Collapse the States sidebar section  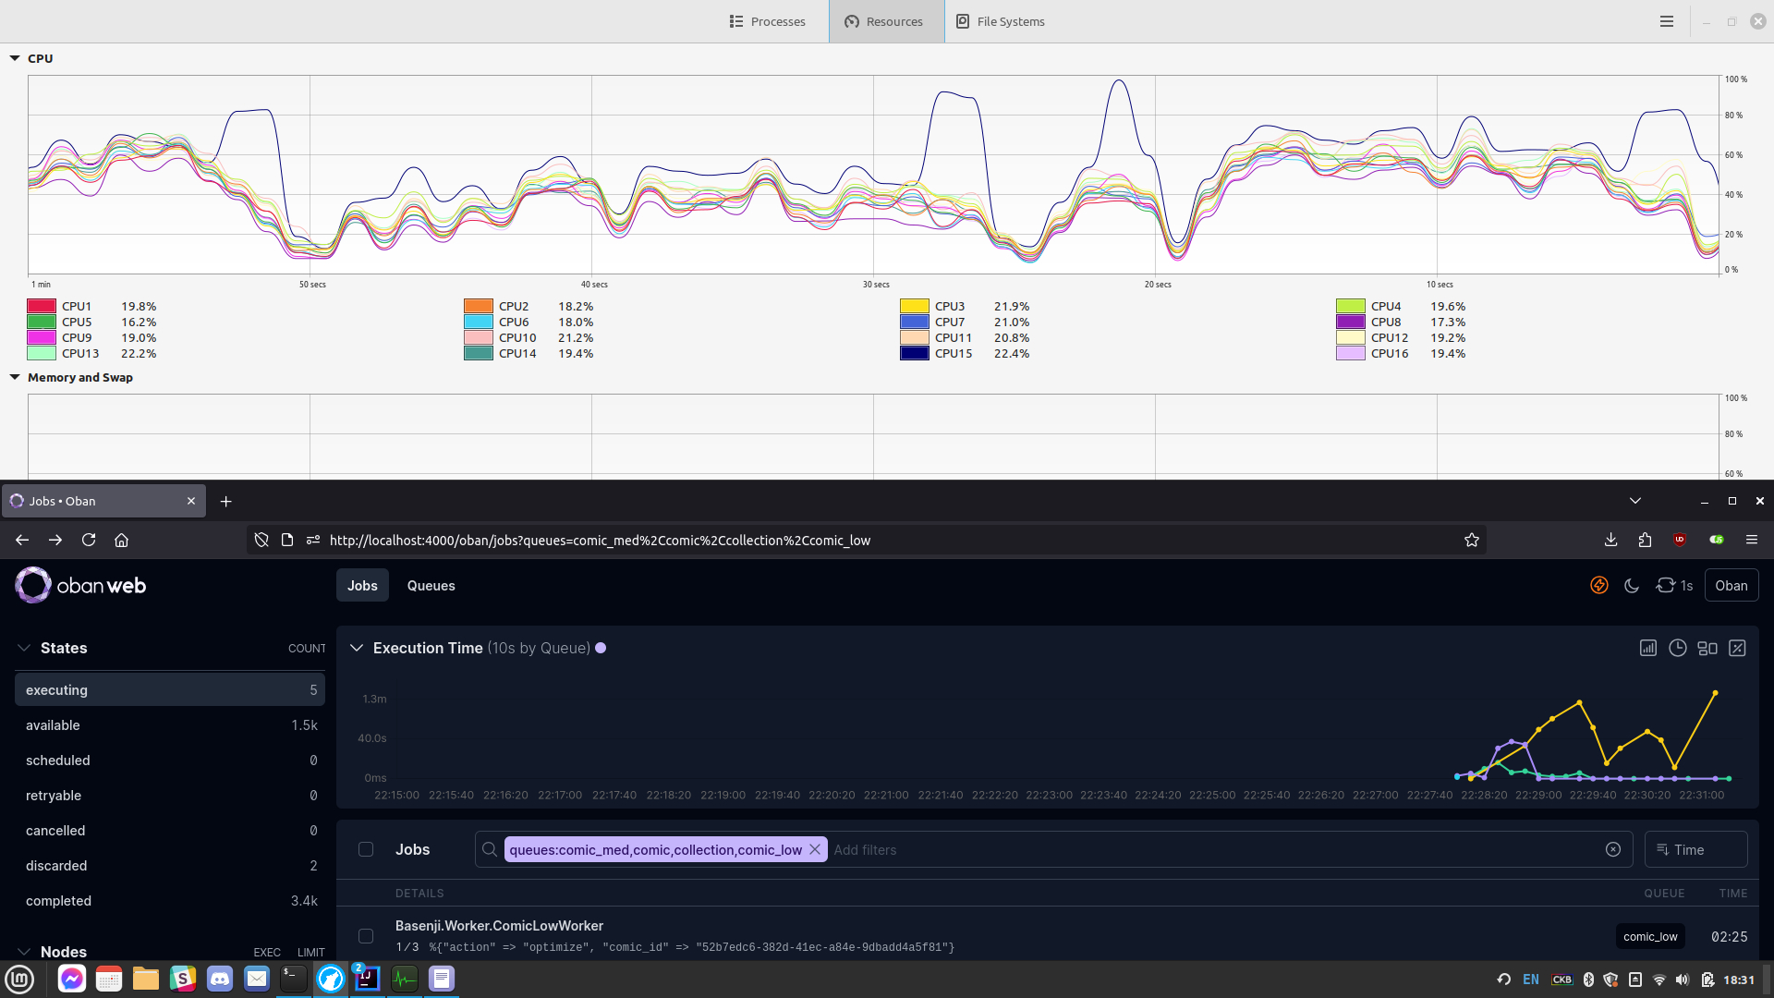click(x=24, y=648)
